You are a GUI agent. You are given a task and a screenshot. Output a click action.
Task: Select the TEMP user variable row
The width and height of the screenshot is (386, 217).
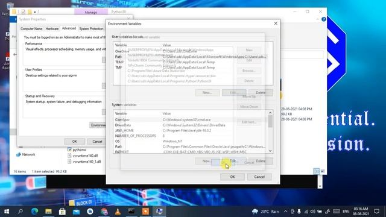coord(193,62)
